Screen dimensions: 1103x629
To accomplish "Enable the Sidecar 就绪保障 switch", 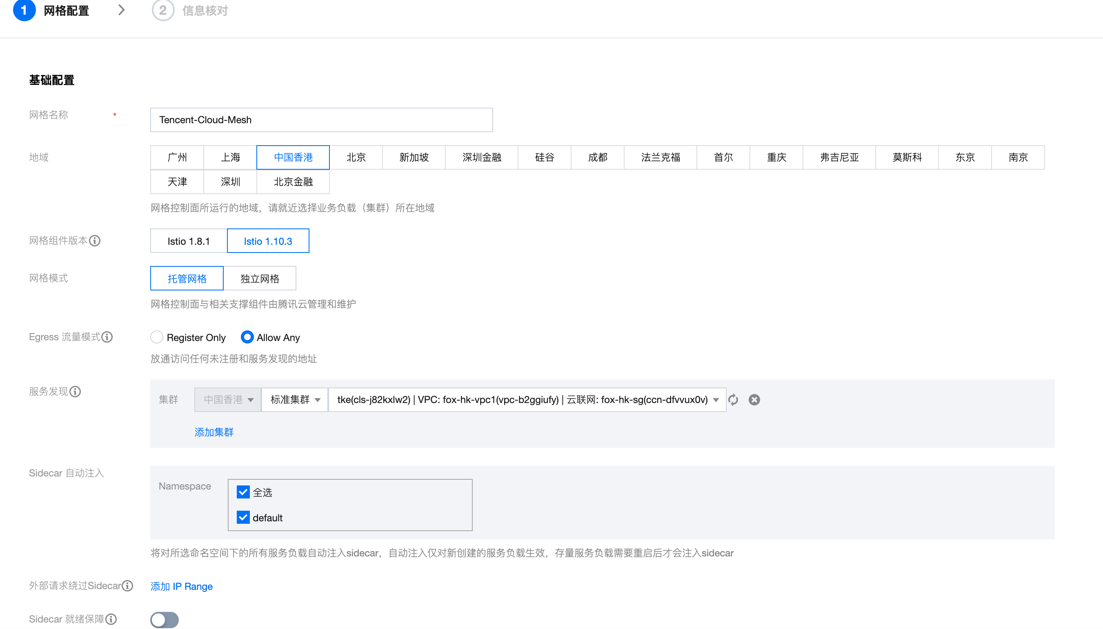I will coord(164,620).
